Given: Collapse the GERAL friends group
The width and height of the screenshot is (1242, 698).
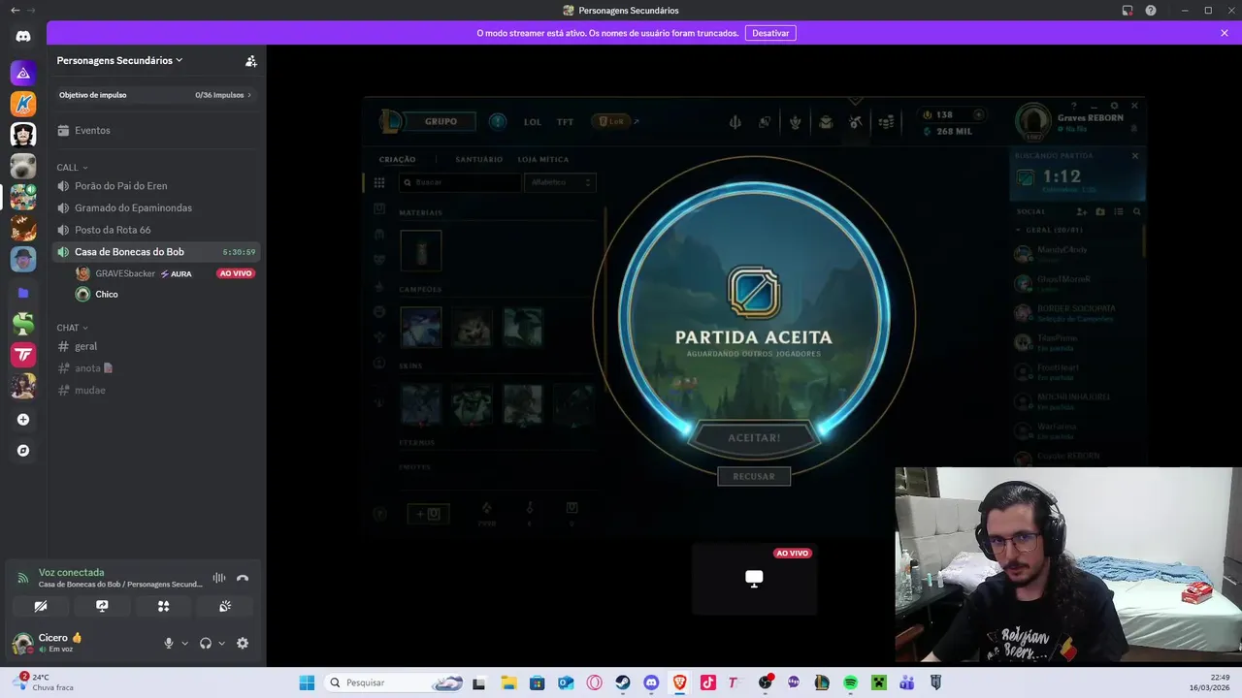Looking at the screenshot, I should (x=1018, y=231).
